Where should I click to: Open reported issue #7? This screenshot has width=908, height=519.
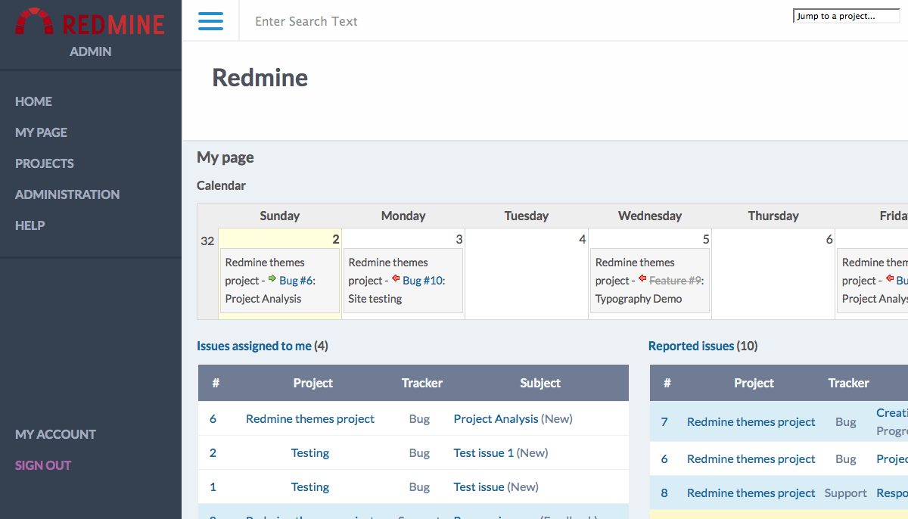[667, 421]
